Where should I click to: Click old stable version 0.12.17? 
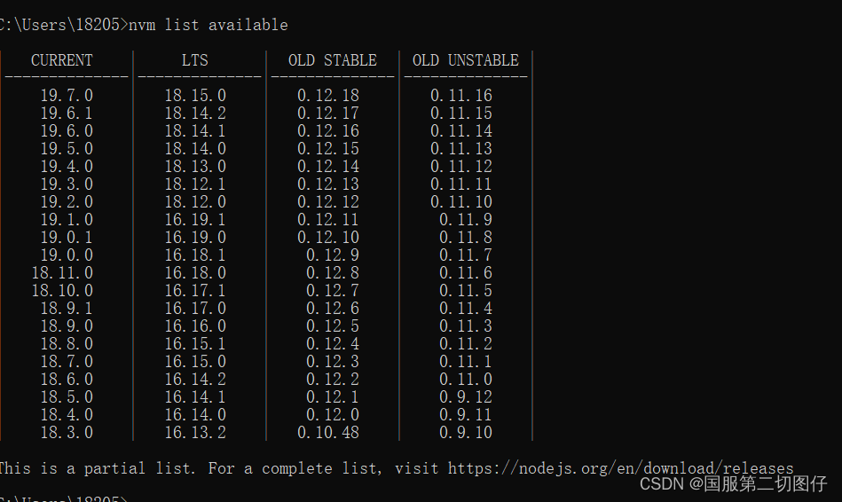click(x=328, y=114)
